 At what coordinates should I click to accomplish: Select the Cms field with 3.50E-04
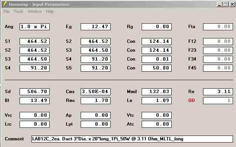click(x=95, y=92)
